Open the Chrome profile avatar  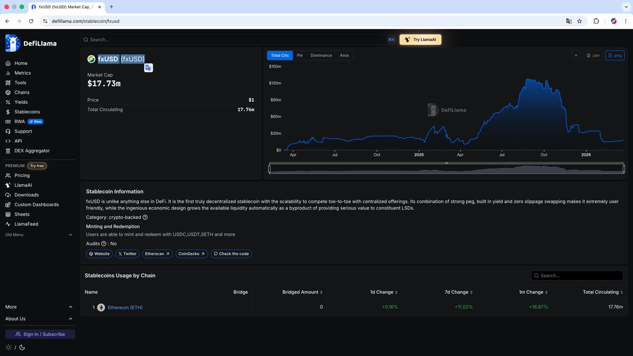(613, 21)
